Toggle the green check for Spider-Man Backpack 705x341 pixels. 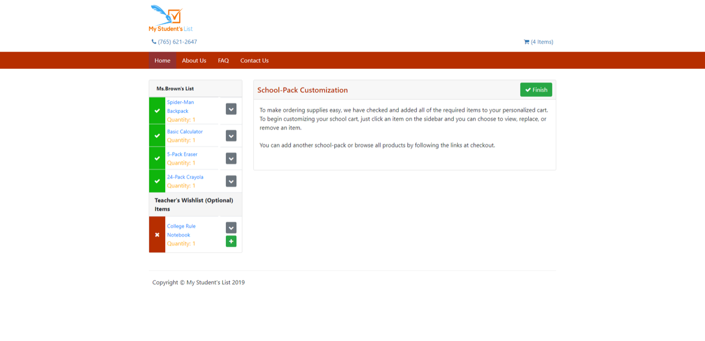click(157, 111)
